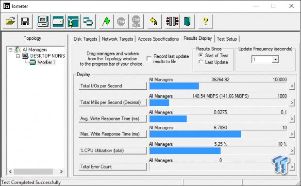Viewport: 301px width, 186px height.
Task: Start new manager computer icon
Action: click(43, 21)
